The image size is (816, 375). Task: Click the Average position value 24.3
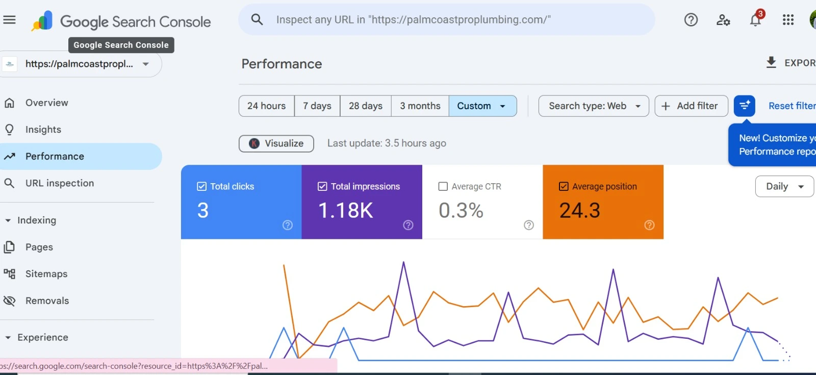coord(580,210)
